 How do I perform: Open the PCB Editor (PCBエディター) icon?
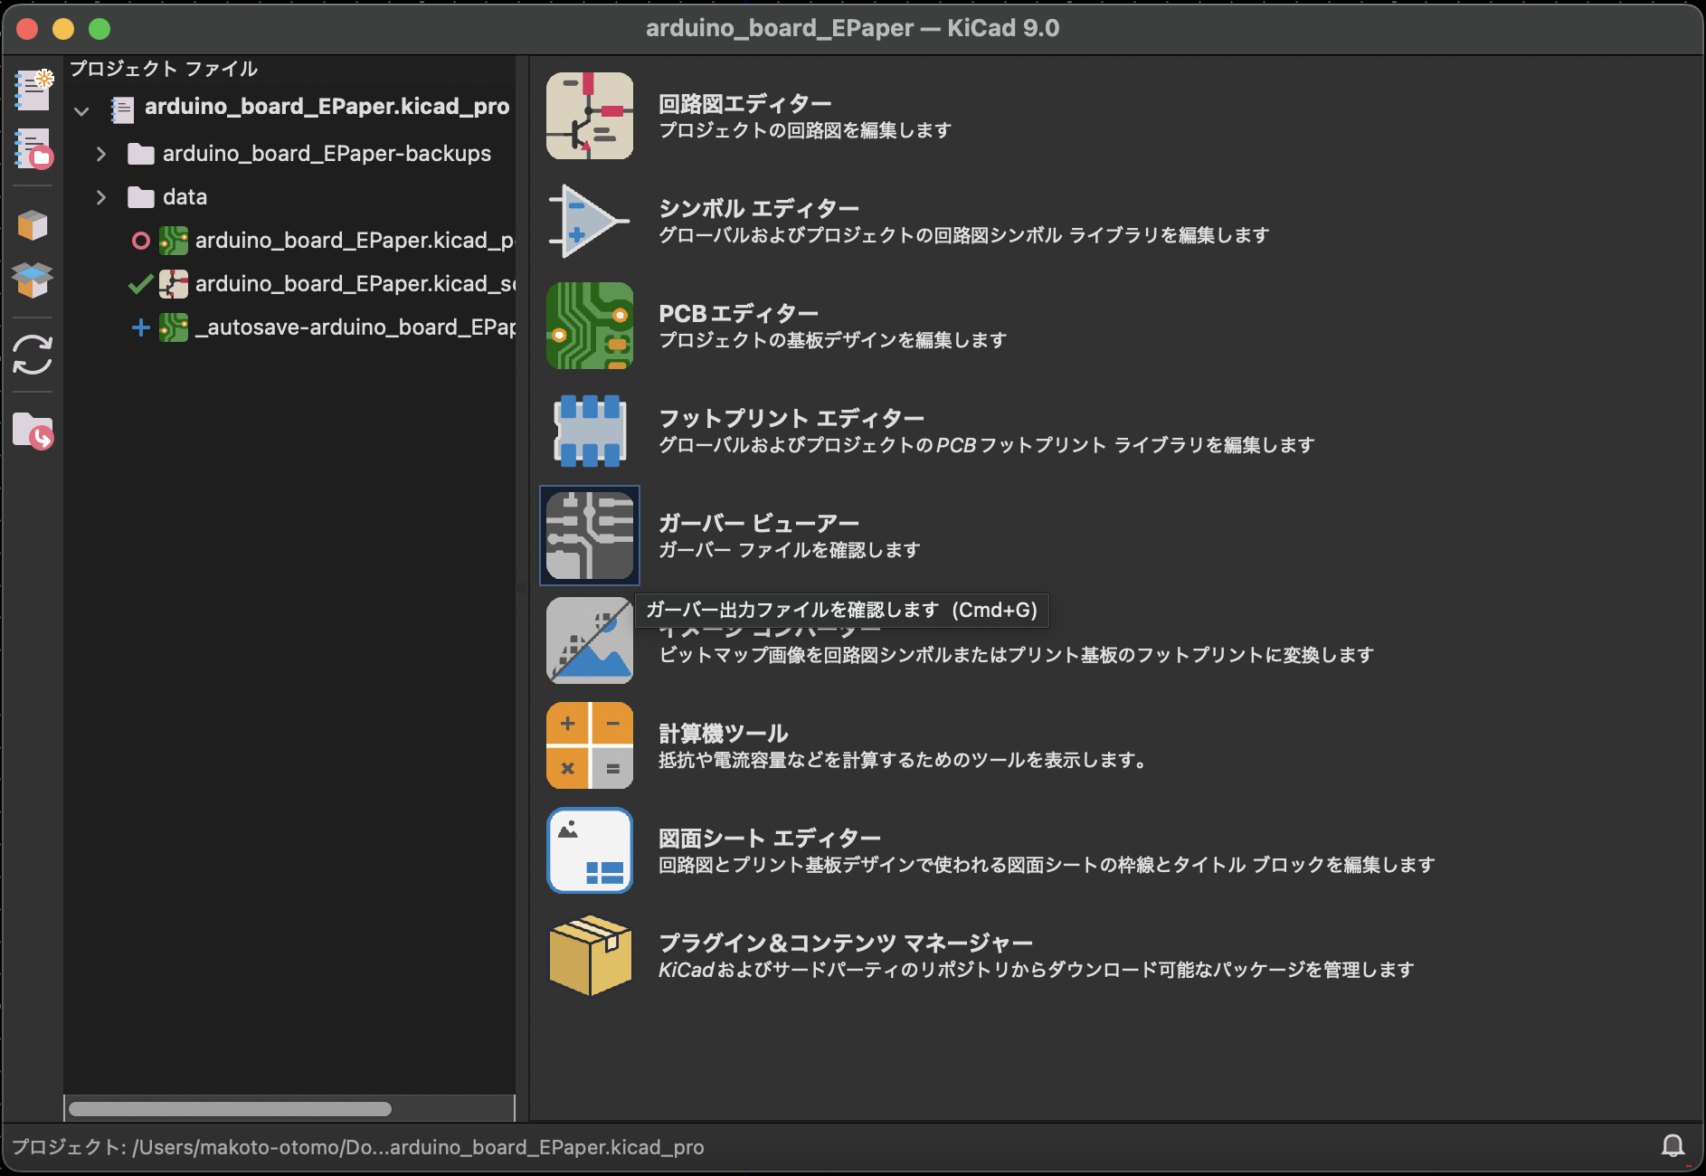pos(589,326)
